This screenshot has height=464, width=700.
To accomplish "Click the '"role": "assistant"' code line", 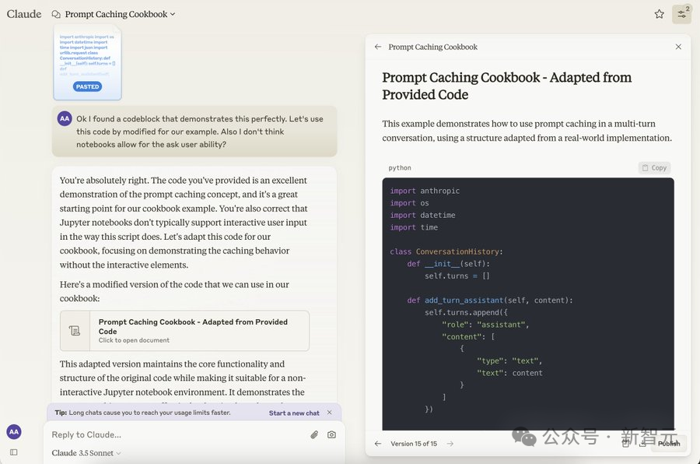I will pos(485,325).
